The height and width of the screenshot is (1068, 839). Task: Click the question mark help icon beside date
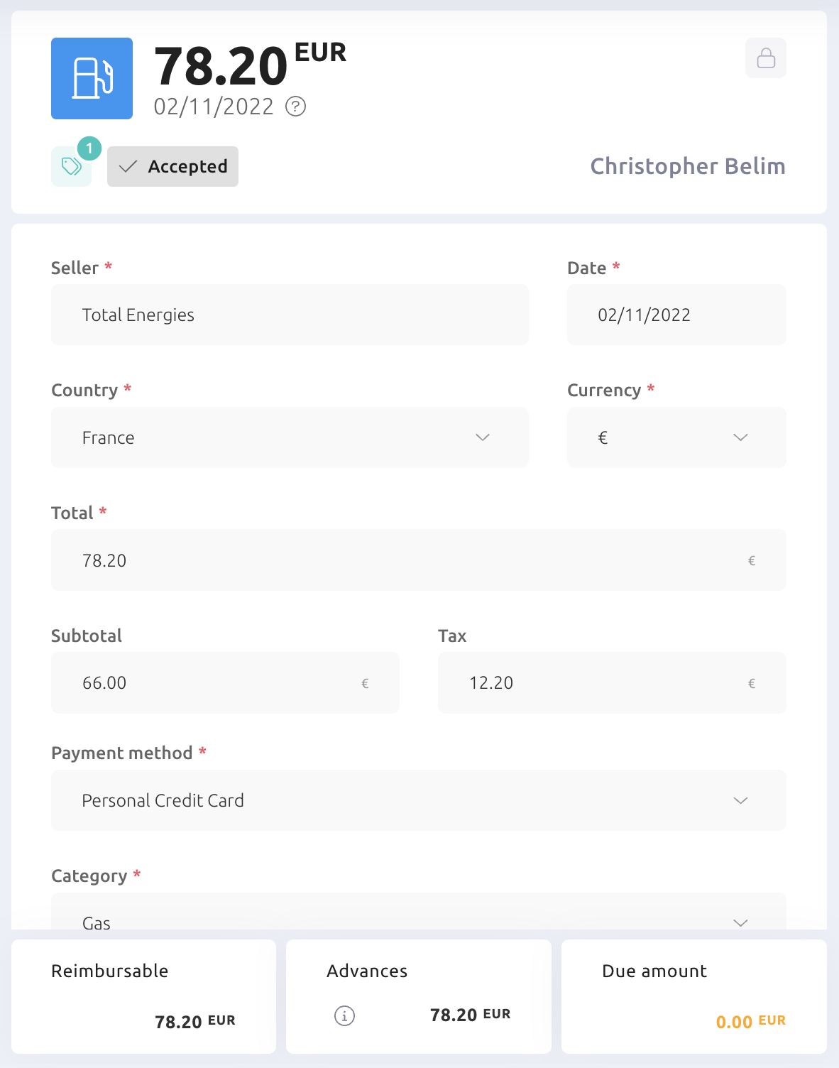point(295,107)
